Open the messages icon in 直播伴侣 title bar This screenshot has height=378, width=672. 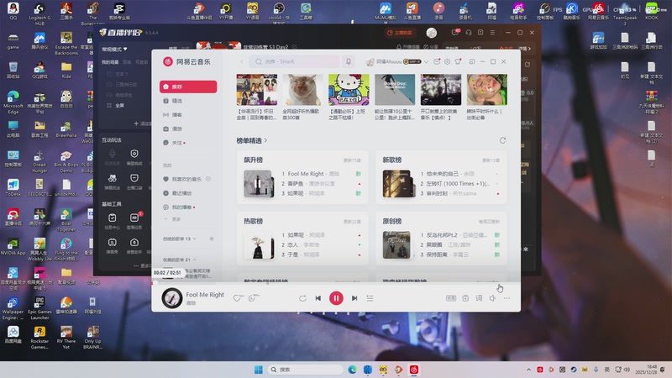point(455,33)
